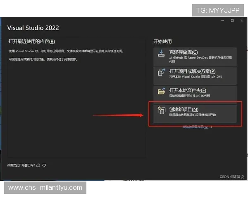Click the 开始使用 section heading
The height and width of the screenshot is (198, 248).
point(162,42)
